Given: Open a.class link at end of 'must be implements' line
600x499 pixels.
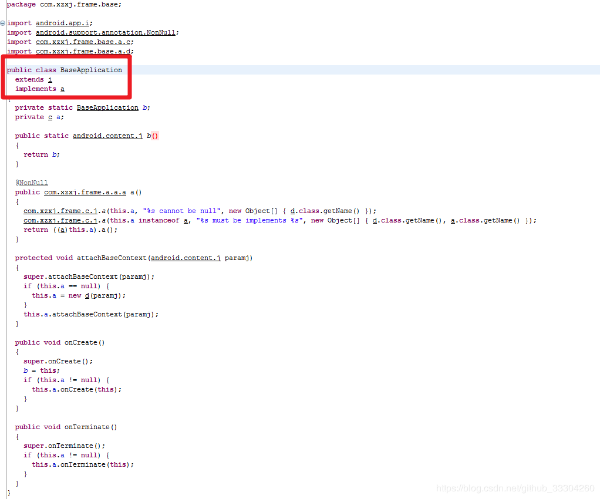Looking at the screenshot, I should pyautogui.click(x=453, y=220).
